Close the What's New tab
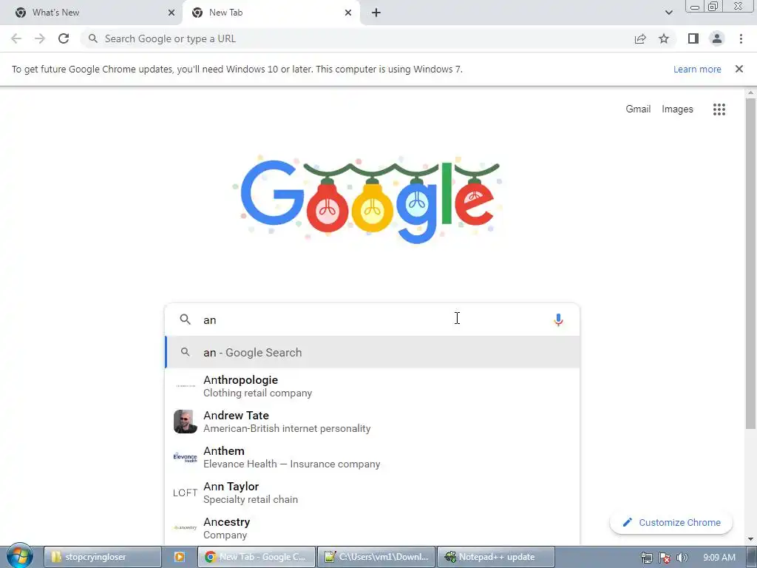Screen dimensions: 757x568 [172, 13]
